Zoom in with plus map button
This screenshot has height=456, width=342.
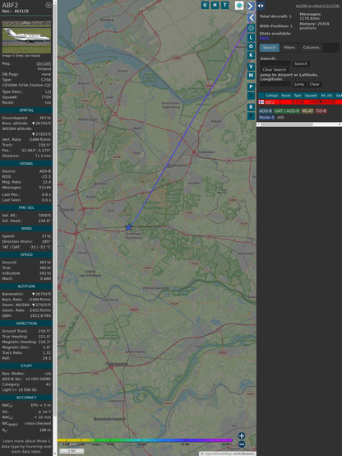point(242,435)
